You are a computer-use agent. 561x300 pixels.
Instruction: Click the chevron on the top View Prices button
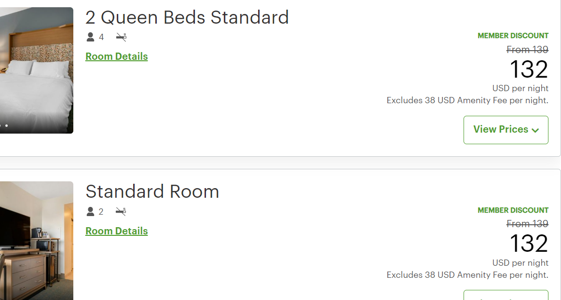click(x=535, y=130)
